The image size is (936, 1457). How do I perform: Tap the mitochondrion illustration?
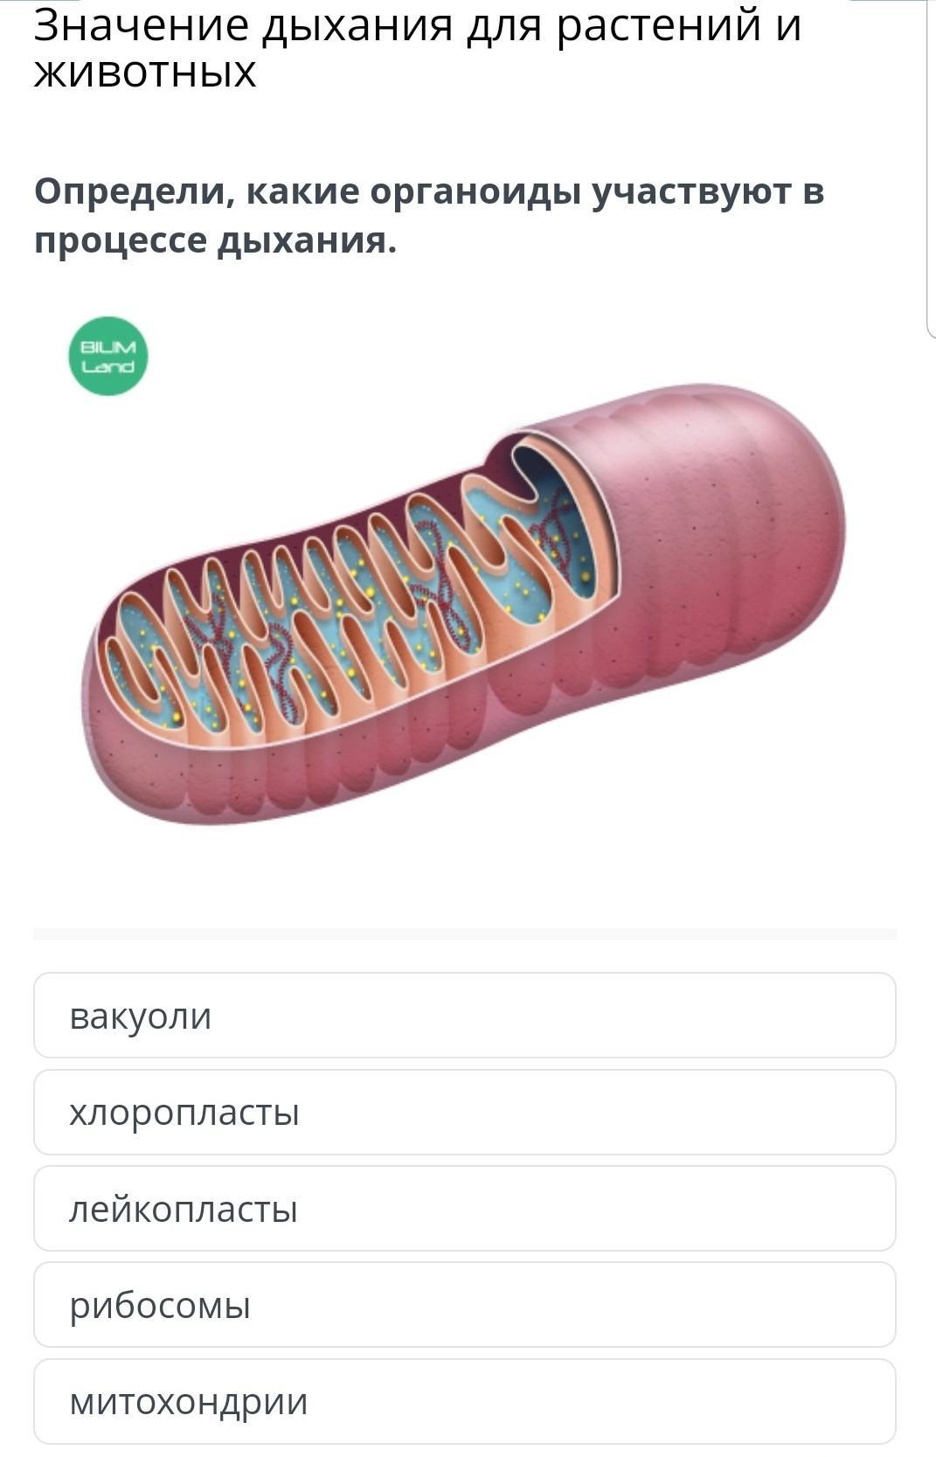pyautogui.click(x=463, y=603)
